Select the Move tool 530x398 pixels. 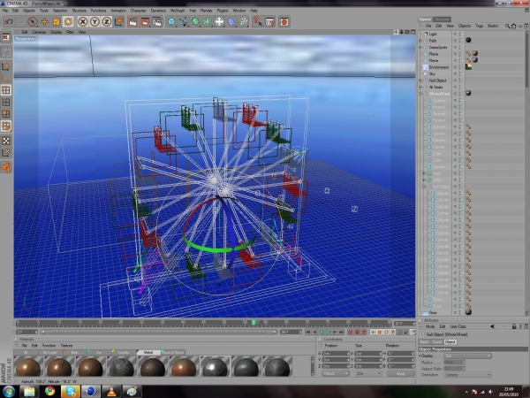tap(44, 22)
